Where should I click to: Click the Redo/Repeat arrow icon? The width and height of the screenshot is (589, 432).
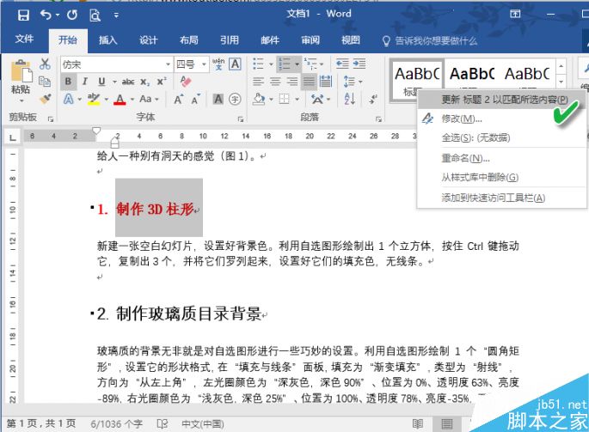tap(71, 15)
